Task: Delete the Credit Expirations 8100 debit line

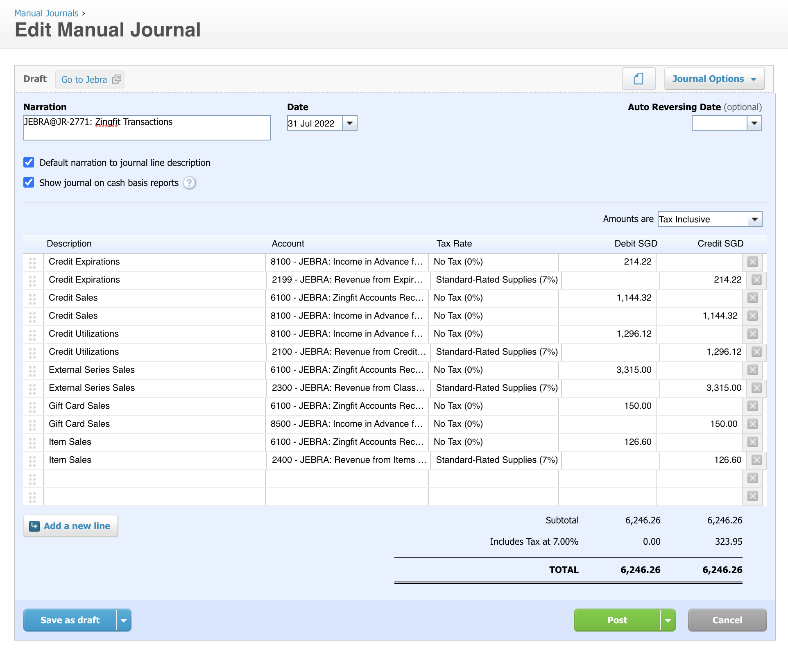Action: click(x=752, y=262)
